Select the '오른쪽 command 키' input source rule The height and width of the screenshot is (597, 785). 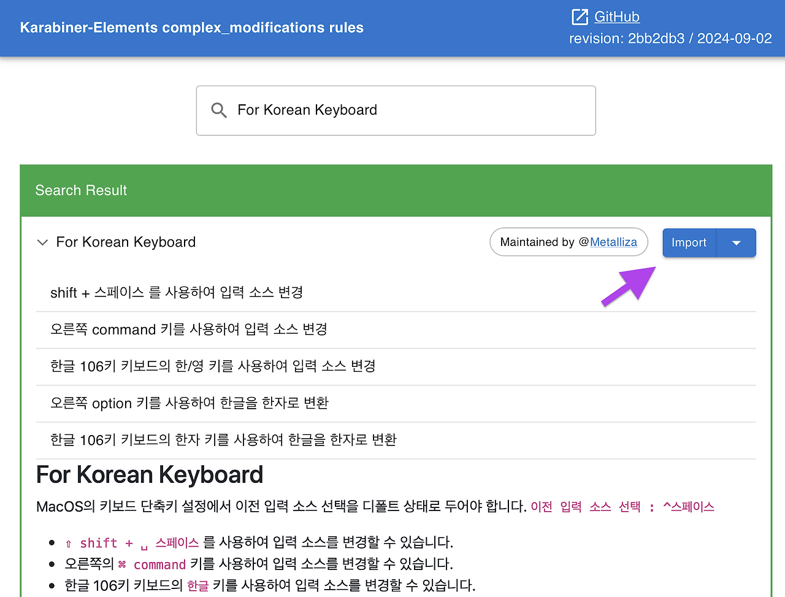396,329
